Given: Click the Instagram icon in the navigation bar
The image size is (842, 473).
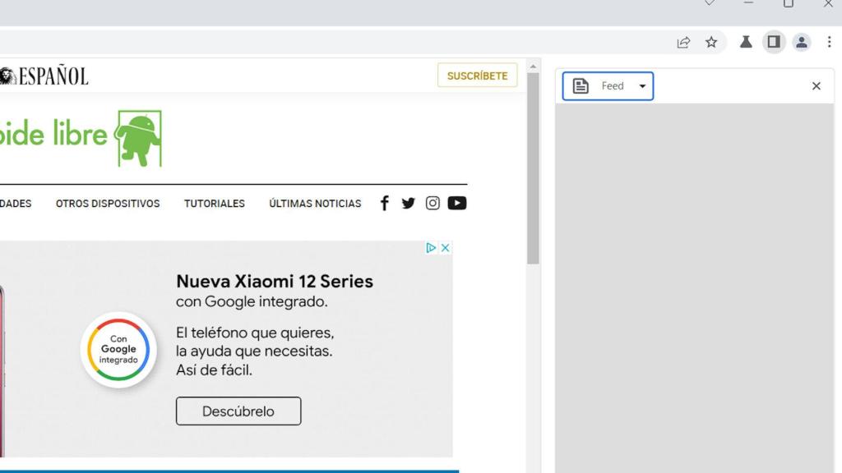Looking at the screenshot, I should coord(433,203).
